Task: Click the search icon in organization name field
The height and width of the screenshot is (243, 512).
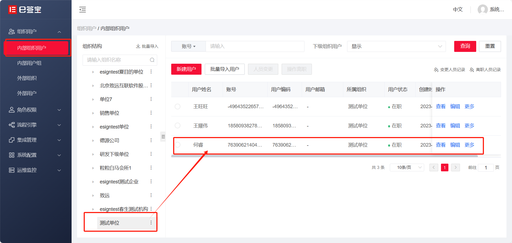Action: tap(152, 60)
